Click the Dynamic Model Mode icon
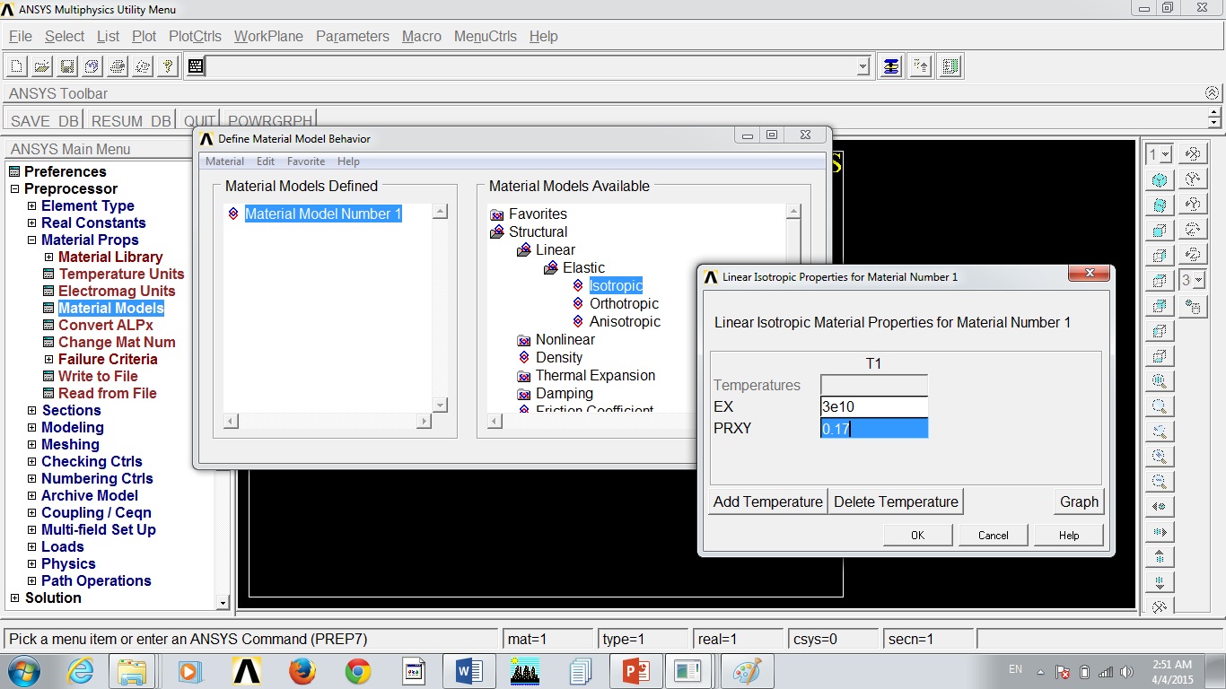This screenshot has height=689, width=1226. click(1193, 307)
